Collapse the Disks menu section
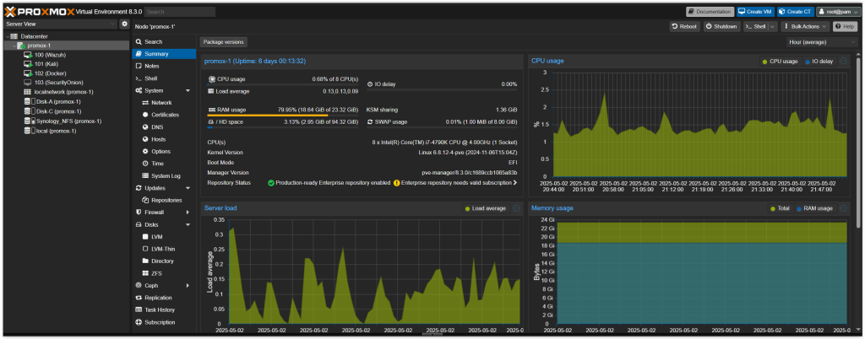This screenshot has height=339, width=865. (188, 224)
